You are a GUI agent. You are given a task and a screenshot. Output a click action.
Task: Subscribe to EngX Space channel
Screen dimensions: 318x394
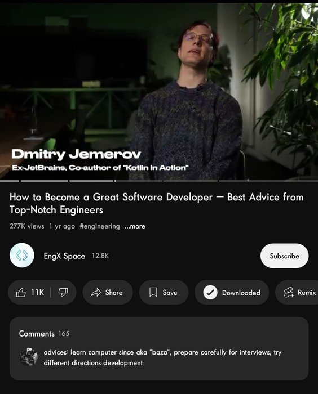[x=284, y=256]
